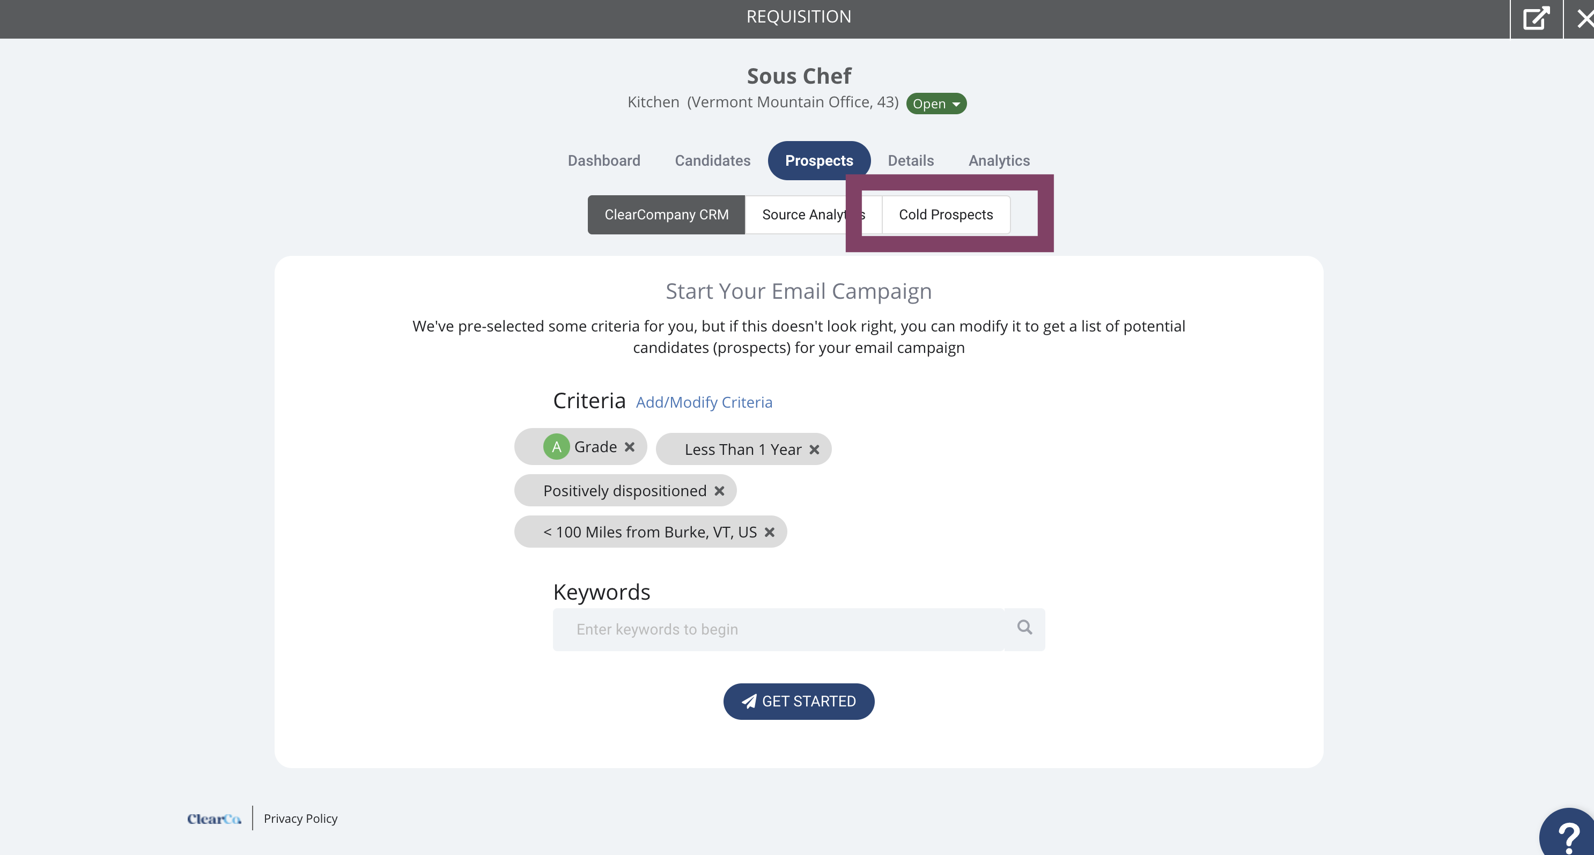Remove the Less Than 1 Year chip
The image size is (1594, 855).
tap(814, 450)
